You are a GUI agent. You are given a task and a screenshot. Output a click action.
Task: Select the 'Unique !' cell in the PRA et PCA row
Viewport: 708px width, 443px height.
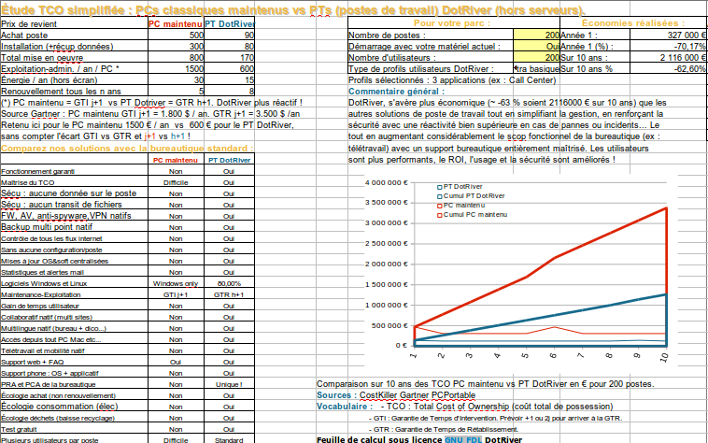pyautogui.click(x=230, y=384)
